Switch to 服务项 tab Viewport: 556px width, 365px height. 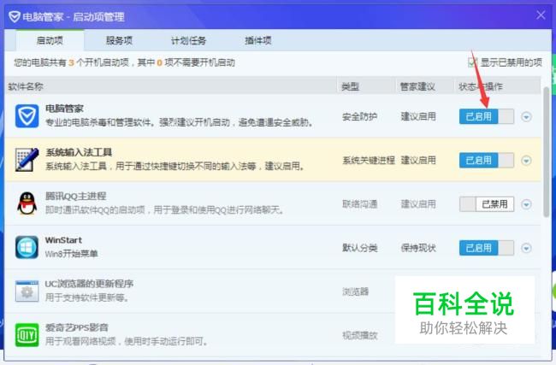tap(119, 40)
